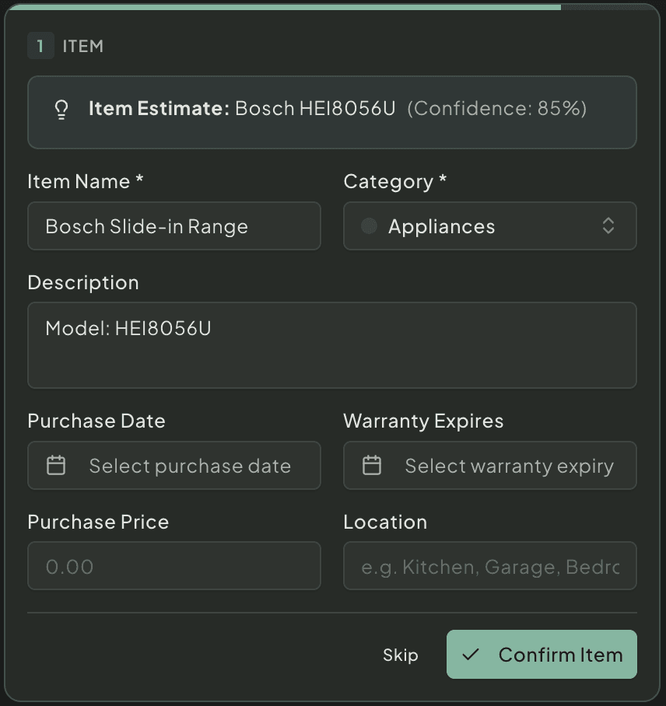Click the Location label

point(385,523)
